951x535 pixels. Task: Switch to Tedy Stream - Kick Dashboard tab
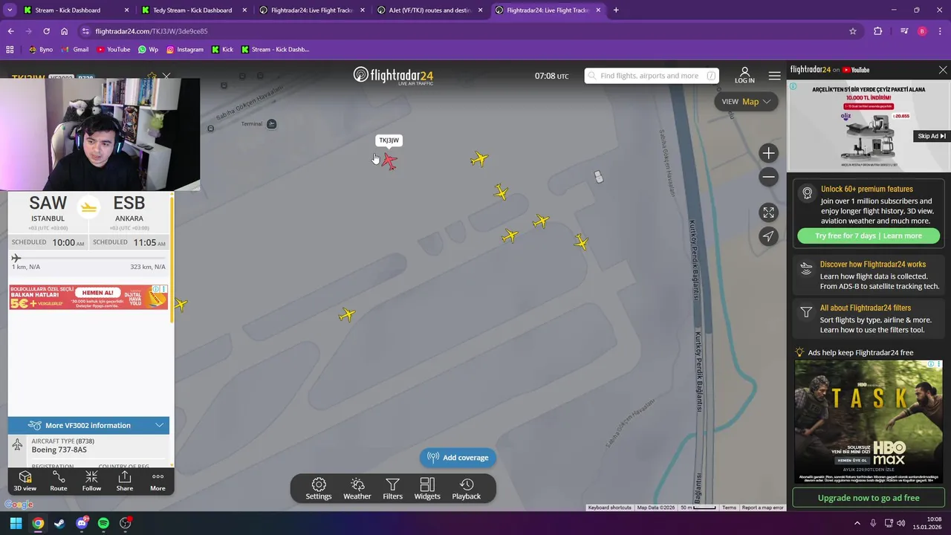click(193, 10)
